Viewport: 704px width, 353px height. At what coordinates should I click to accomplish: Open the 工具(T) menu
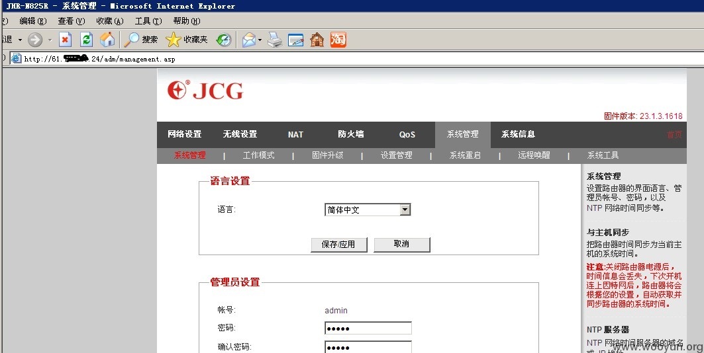click(148, 21)
